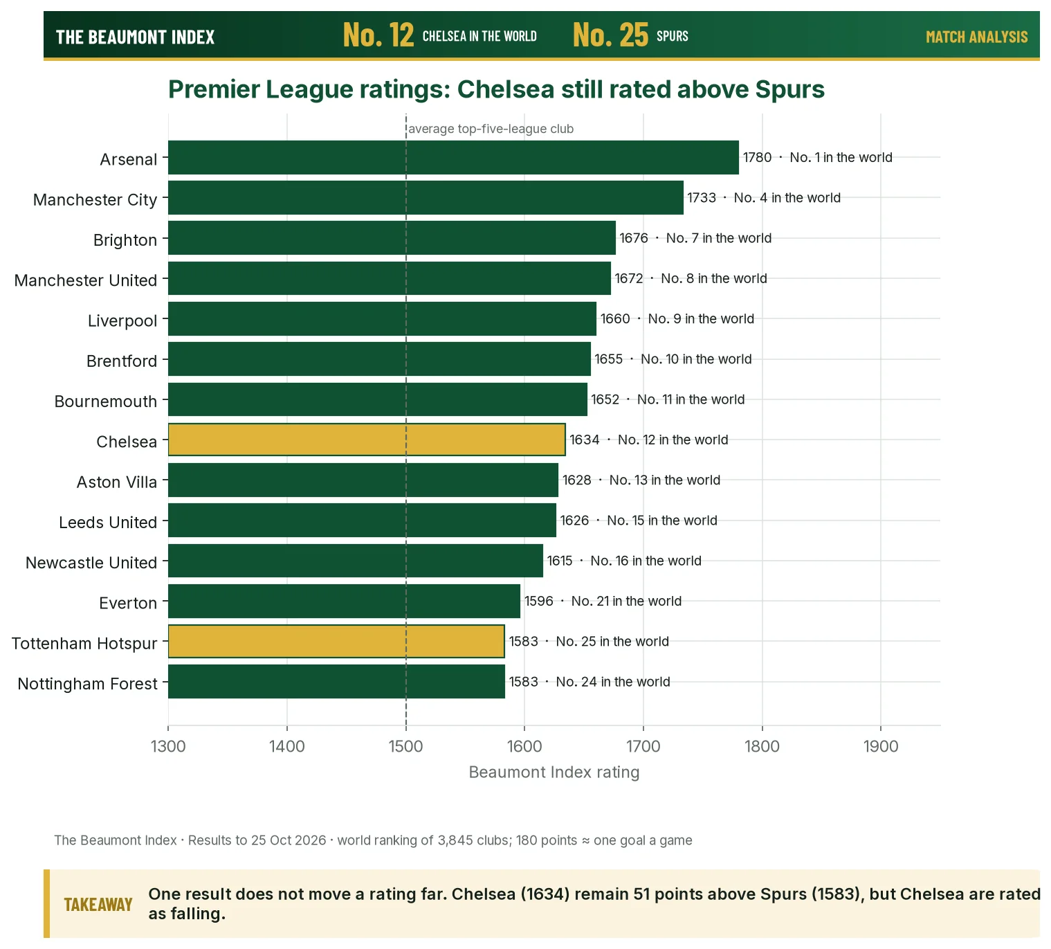Click the 1500 tick on the x-axis
The width and height of the screenshot is (1051, 949).
[x=405, y=746]
